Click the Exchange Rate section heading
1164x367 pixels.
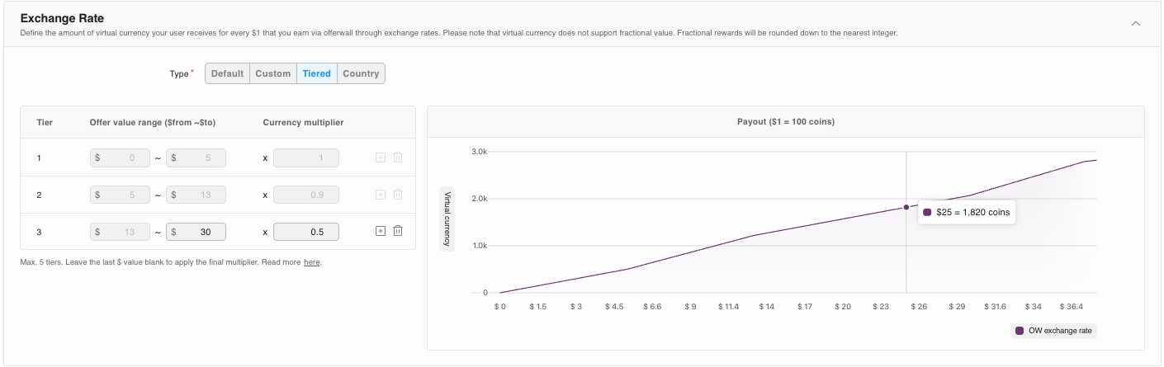[x=62, y=18]
